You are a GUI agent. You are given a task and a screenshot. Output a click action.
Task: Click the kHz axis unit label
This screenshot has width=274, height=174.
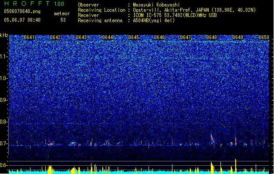point(4,35)
